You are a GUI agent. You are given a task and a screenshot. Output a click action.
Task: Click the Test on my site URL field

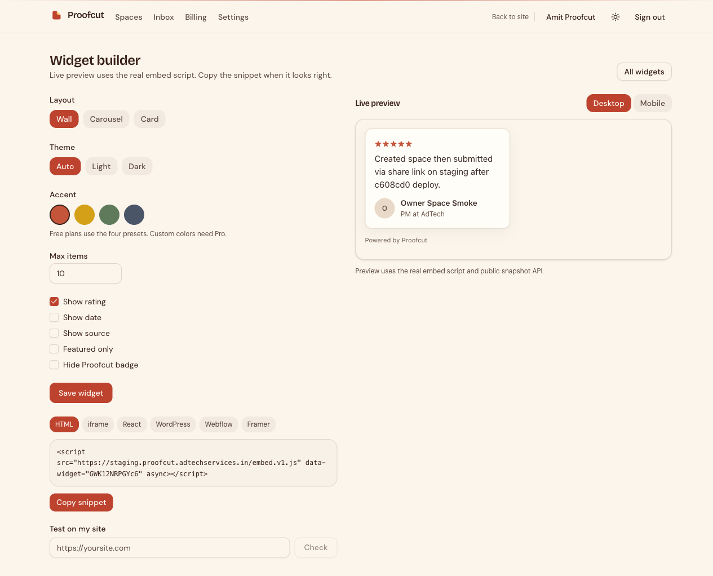pos(170,547)
